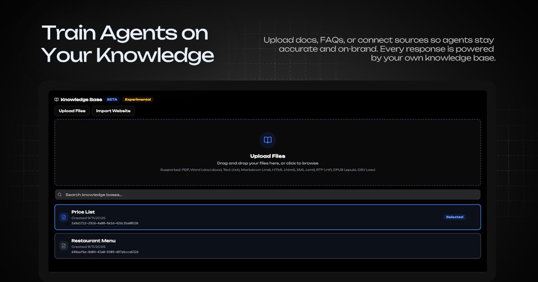This screenshot has width=538, height=282.
Task: Select the Restaurant Menu knowledge base title
Action: 93,241
